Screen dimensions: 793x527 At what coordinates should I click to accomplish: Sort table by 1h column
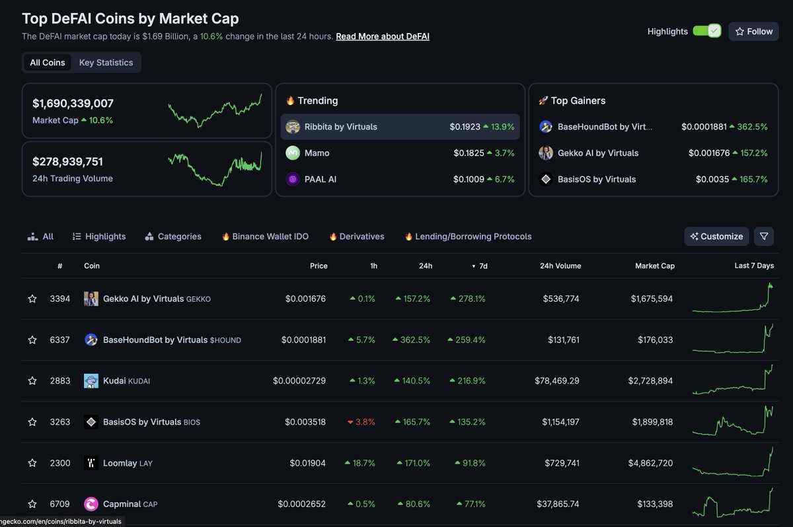373,266
